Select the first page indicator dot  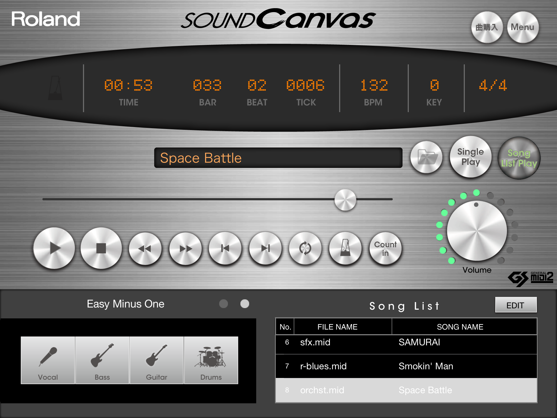tap(224, 304)
